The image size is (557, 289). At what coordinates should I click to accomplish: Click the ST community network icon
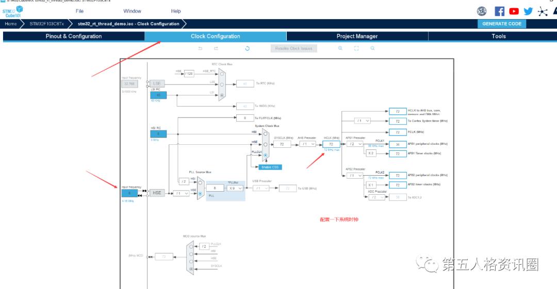pos(543,11)
